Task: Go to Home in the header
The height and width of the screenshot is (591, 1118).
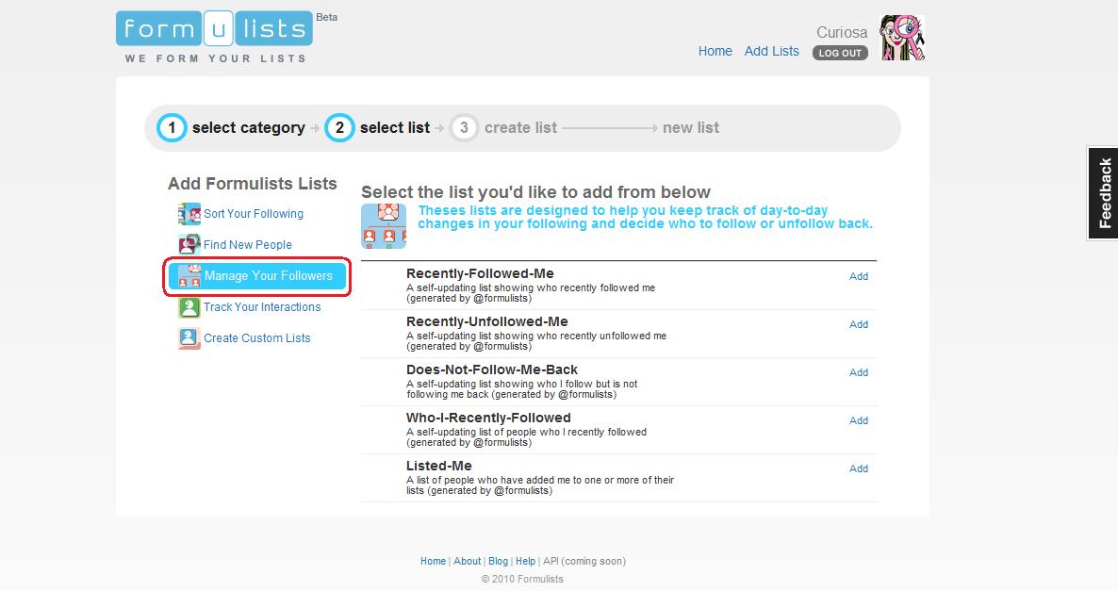Action: (715, 51)
